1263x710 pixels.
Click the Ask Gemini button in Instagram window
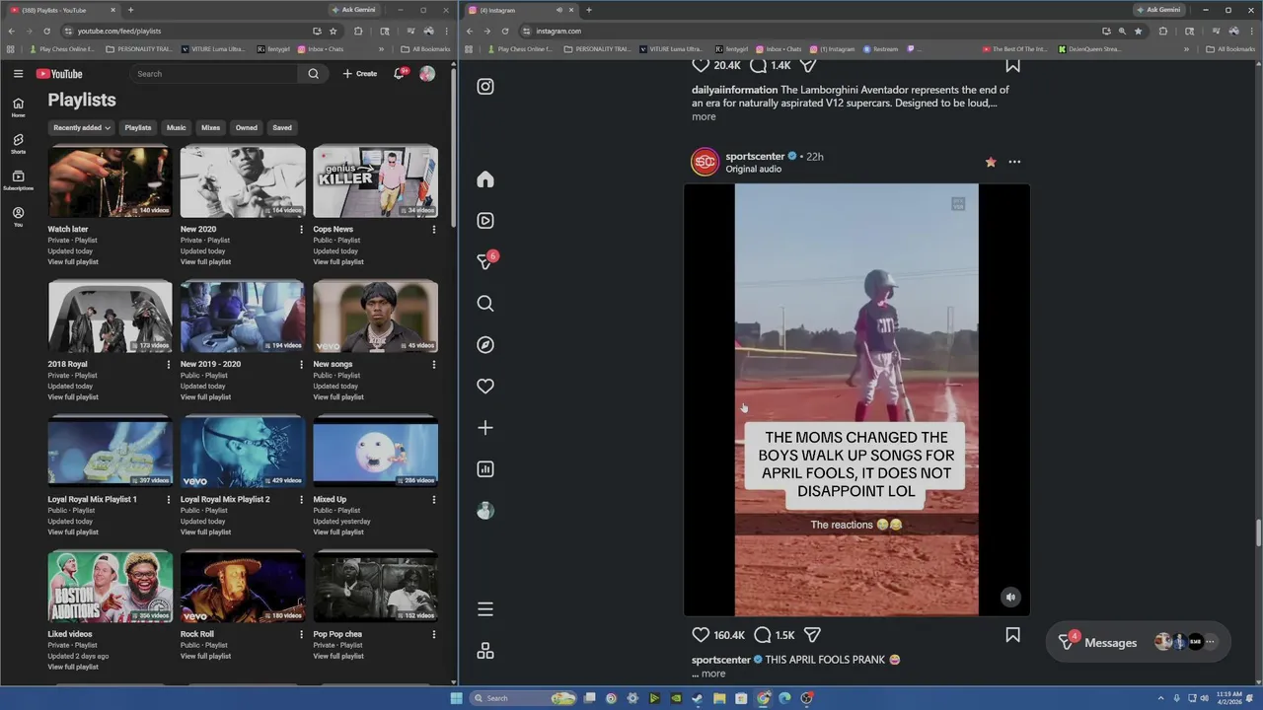[1158, 10]
